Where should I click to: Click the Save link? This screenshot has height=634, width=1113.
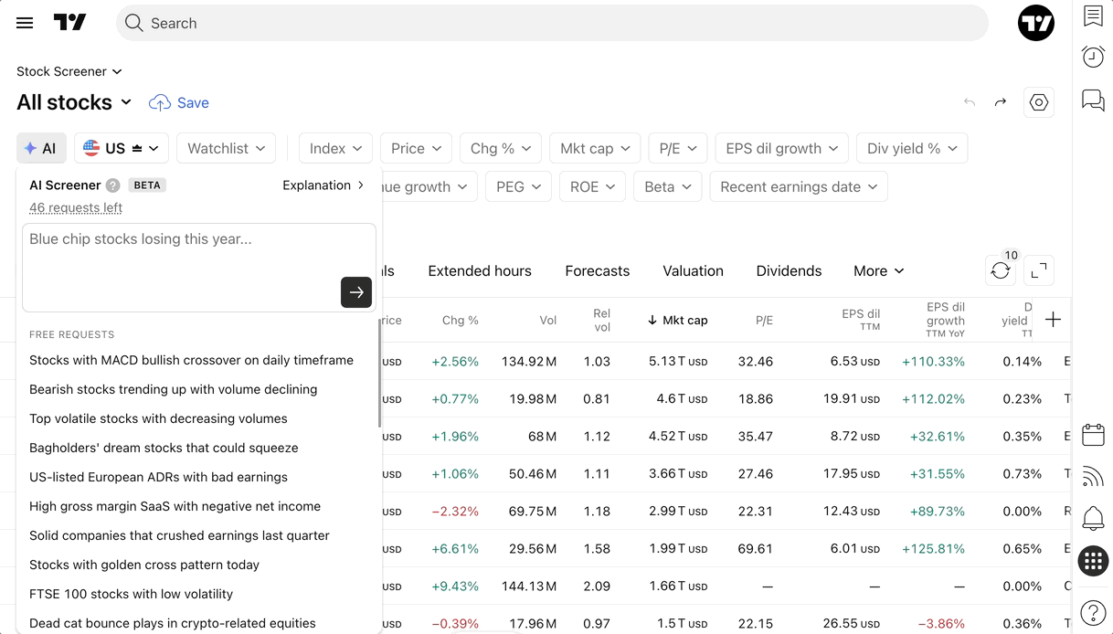pos(179,102)
